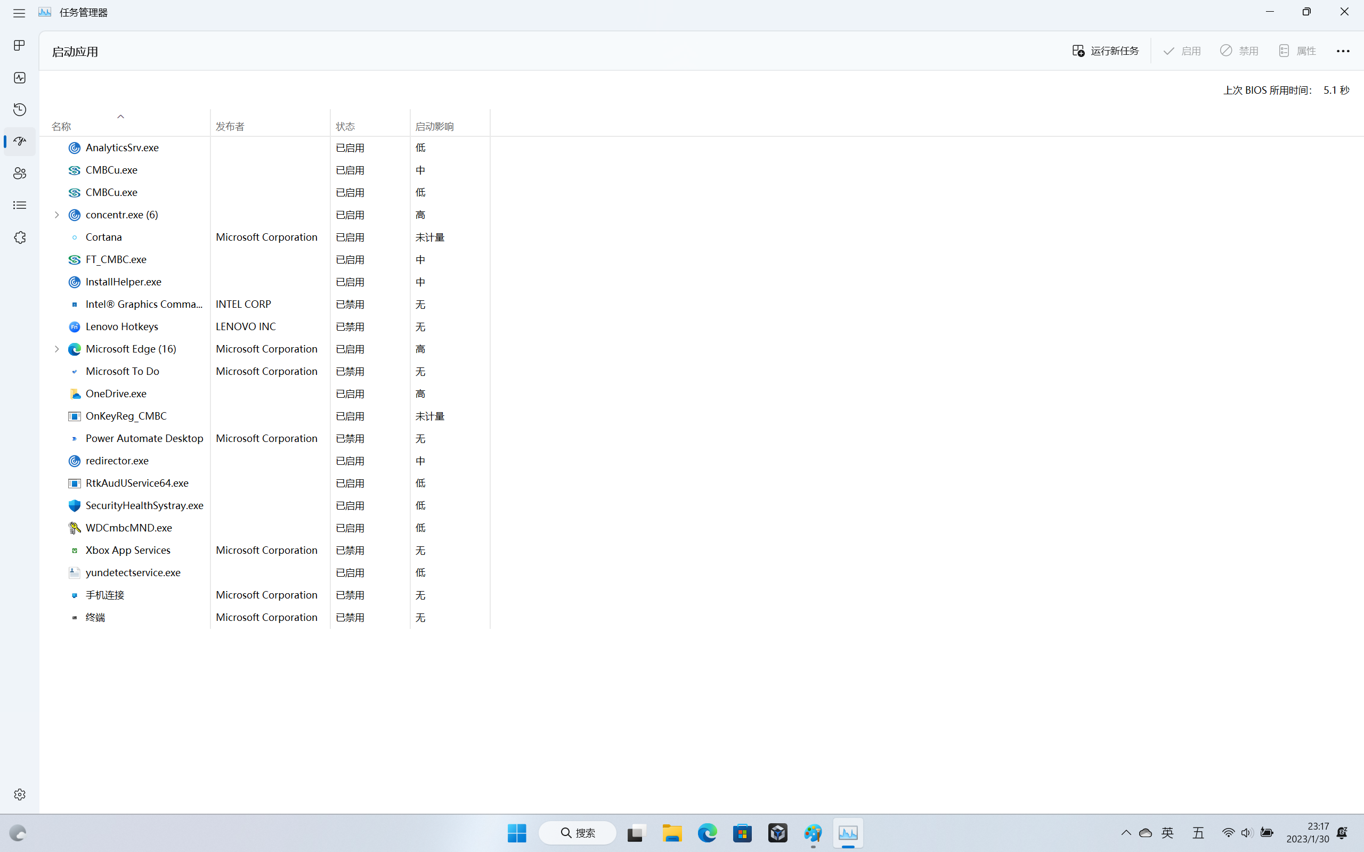The height and width of the screenshot is (852, 1364).
Task: Open the Wi-Fi network tray icon
Action: (1228, 833)
